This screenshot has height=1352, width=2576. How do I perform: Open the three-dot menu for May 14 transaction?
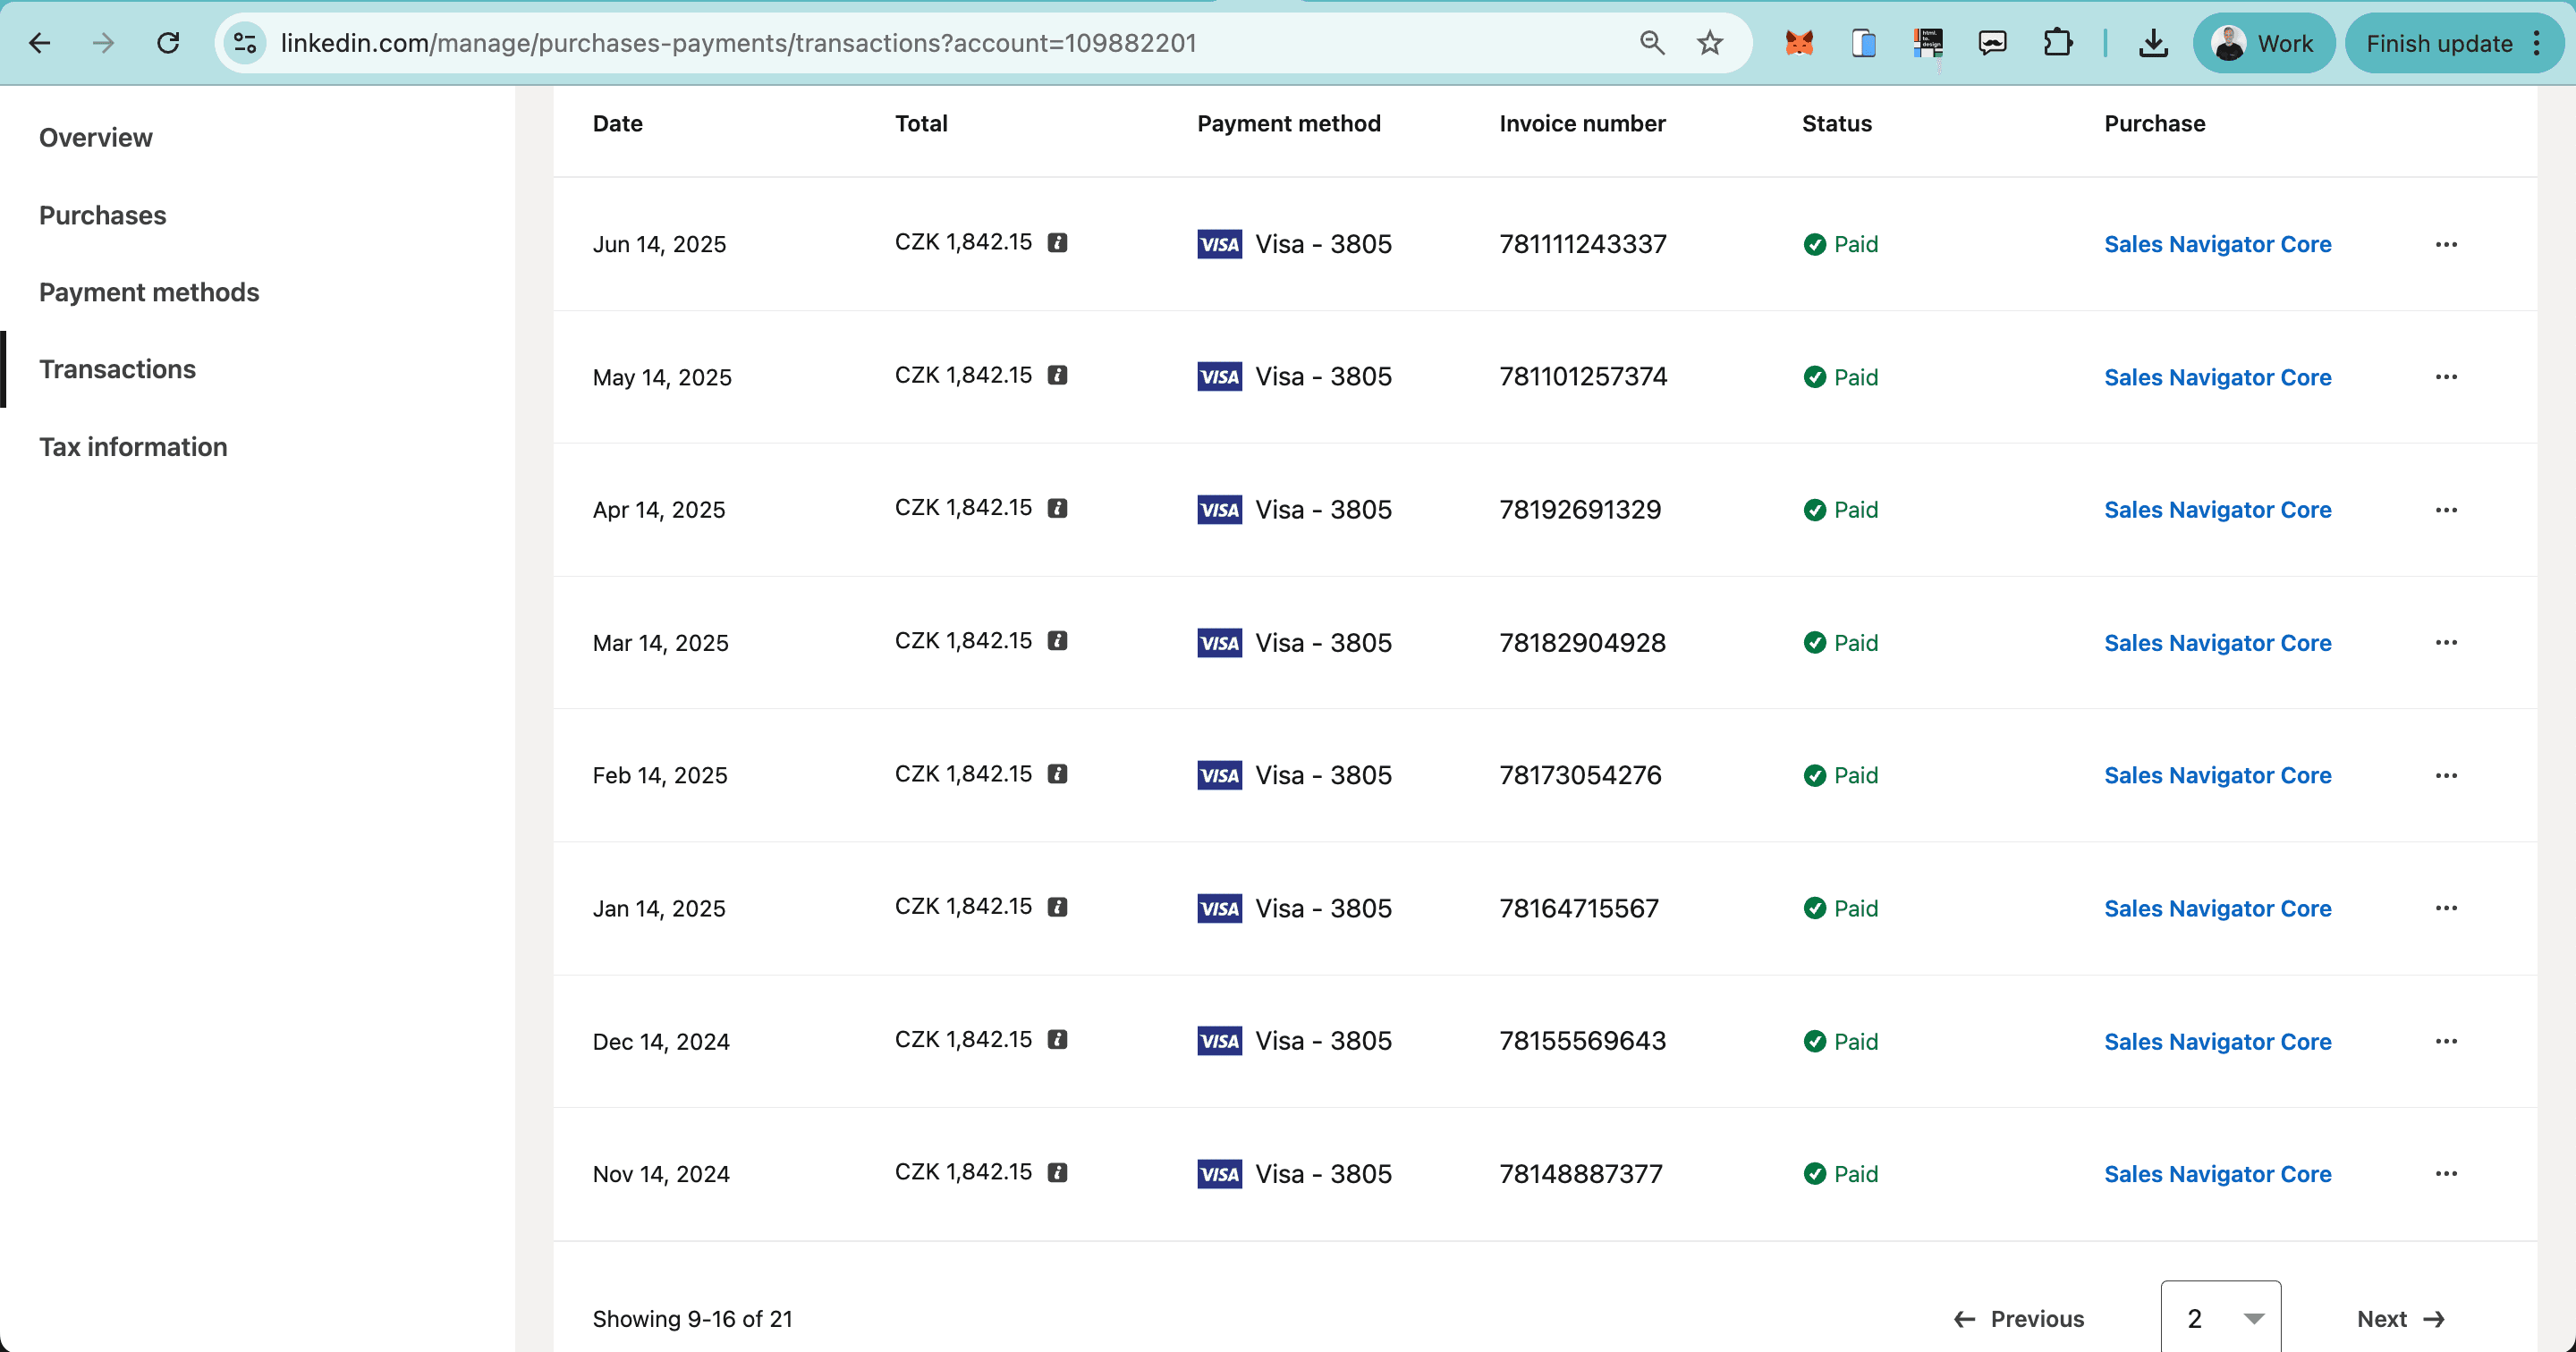click(x=2445, y=377)
